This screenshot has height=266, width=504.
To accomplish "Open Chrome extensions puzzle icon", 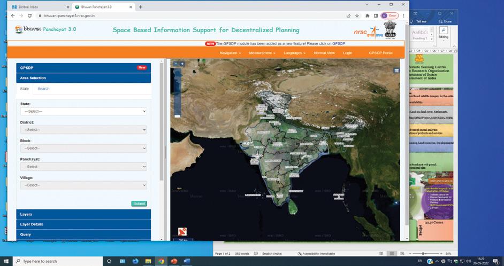I will [368, 15].
